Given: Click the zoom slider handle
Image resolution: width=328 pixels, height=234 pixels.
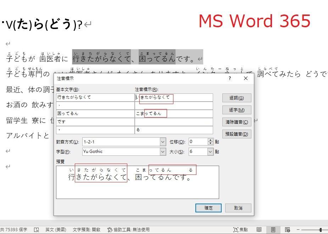Looking at the screenshot, I should [320, 230].
